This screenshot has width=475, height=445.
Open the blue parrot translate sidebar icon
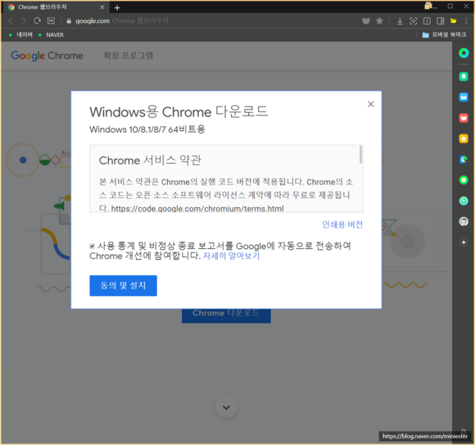[x=464, y=159]
